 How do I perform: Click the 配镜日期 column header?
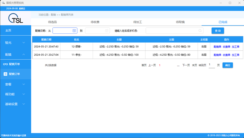tap(46, 40)
